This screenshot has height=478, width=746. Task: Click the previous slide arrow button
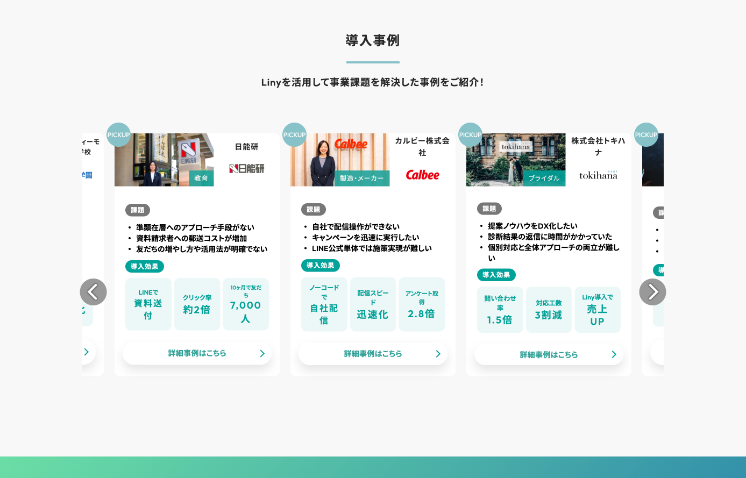tap(93, 292)
